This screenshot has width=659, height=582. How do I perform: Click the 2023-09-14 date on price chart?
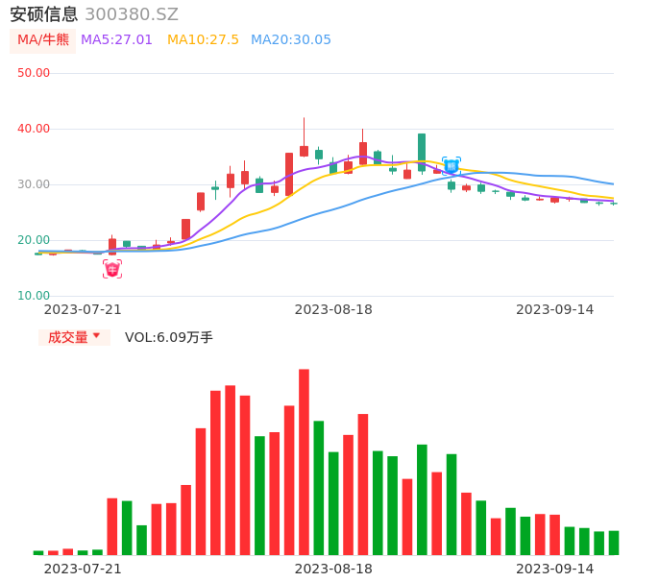click(555, 310)
